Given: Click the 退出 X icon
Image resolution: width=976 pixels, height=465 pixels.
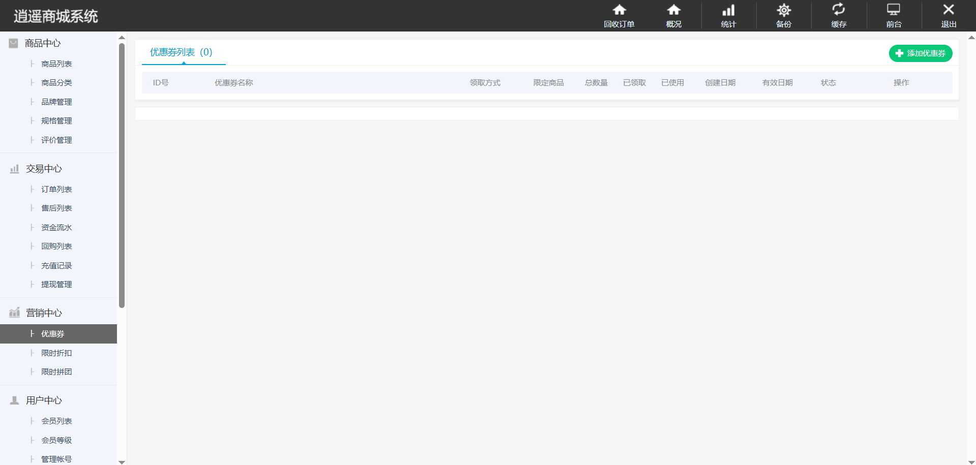Looking at the screenshot, I should point(948,10).
